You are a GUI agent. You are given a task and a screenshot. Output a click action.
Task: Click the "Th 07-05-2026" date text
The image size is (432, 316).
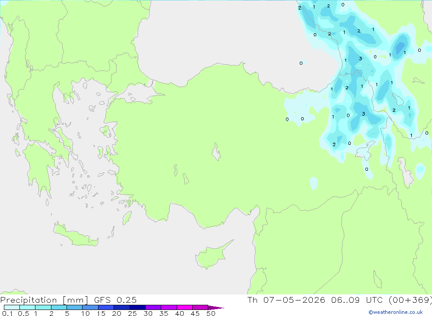(x=286, y=300)
